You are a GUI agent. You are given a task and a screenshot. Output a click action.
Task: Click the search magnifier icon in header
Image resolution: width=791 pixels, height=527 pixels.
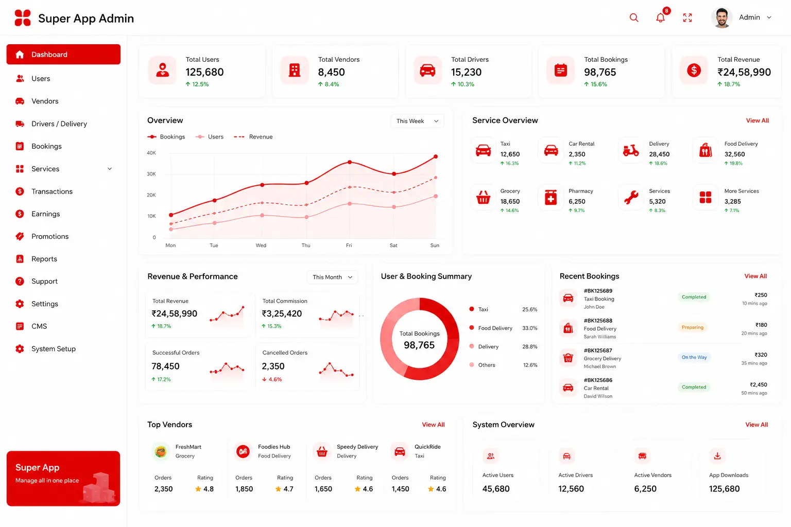(634, 17)
